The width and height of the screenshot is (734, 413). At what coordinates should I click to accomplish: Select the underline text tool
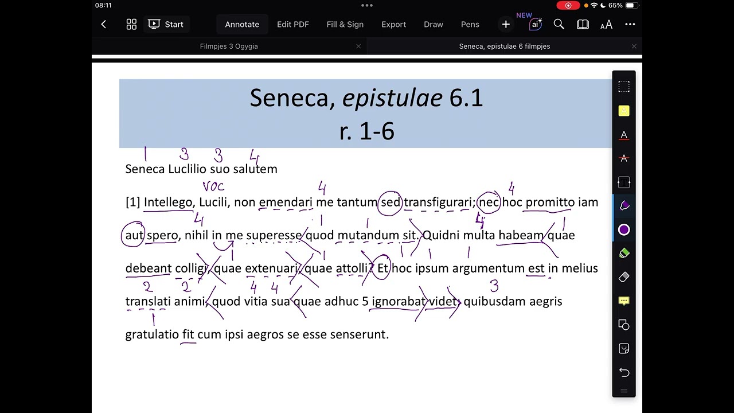pos(624,135)
